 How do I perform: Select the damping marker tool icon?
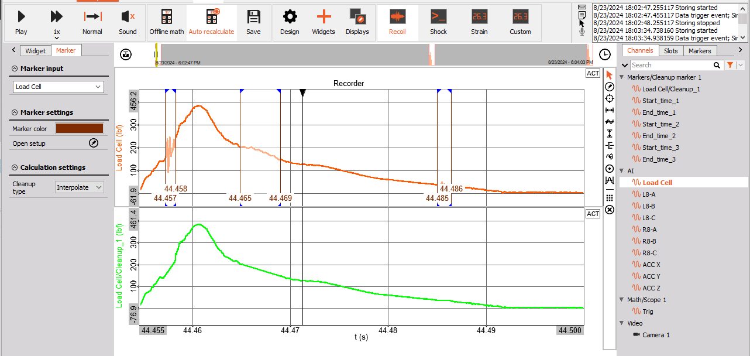(x=610, y=145)
